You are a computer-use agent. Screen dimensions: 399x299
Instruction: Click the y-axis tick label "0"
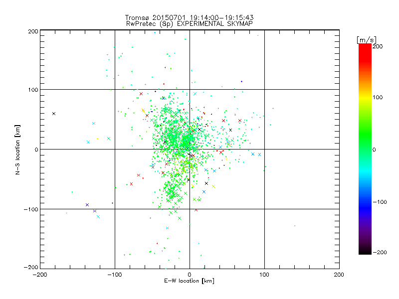pyautogui.click(x=36, y=149)
